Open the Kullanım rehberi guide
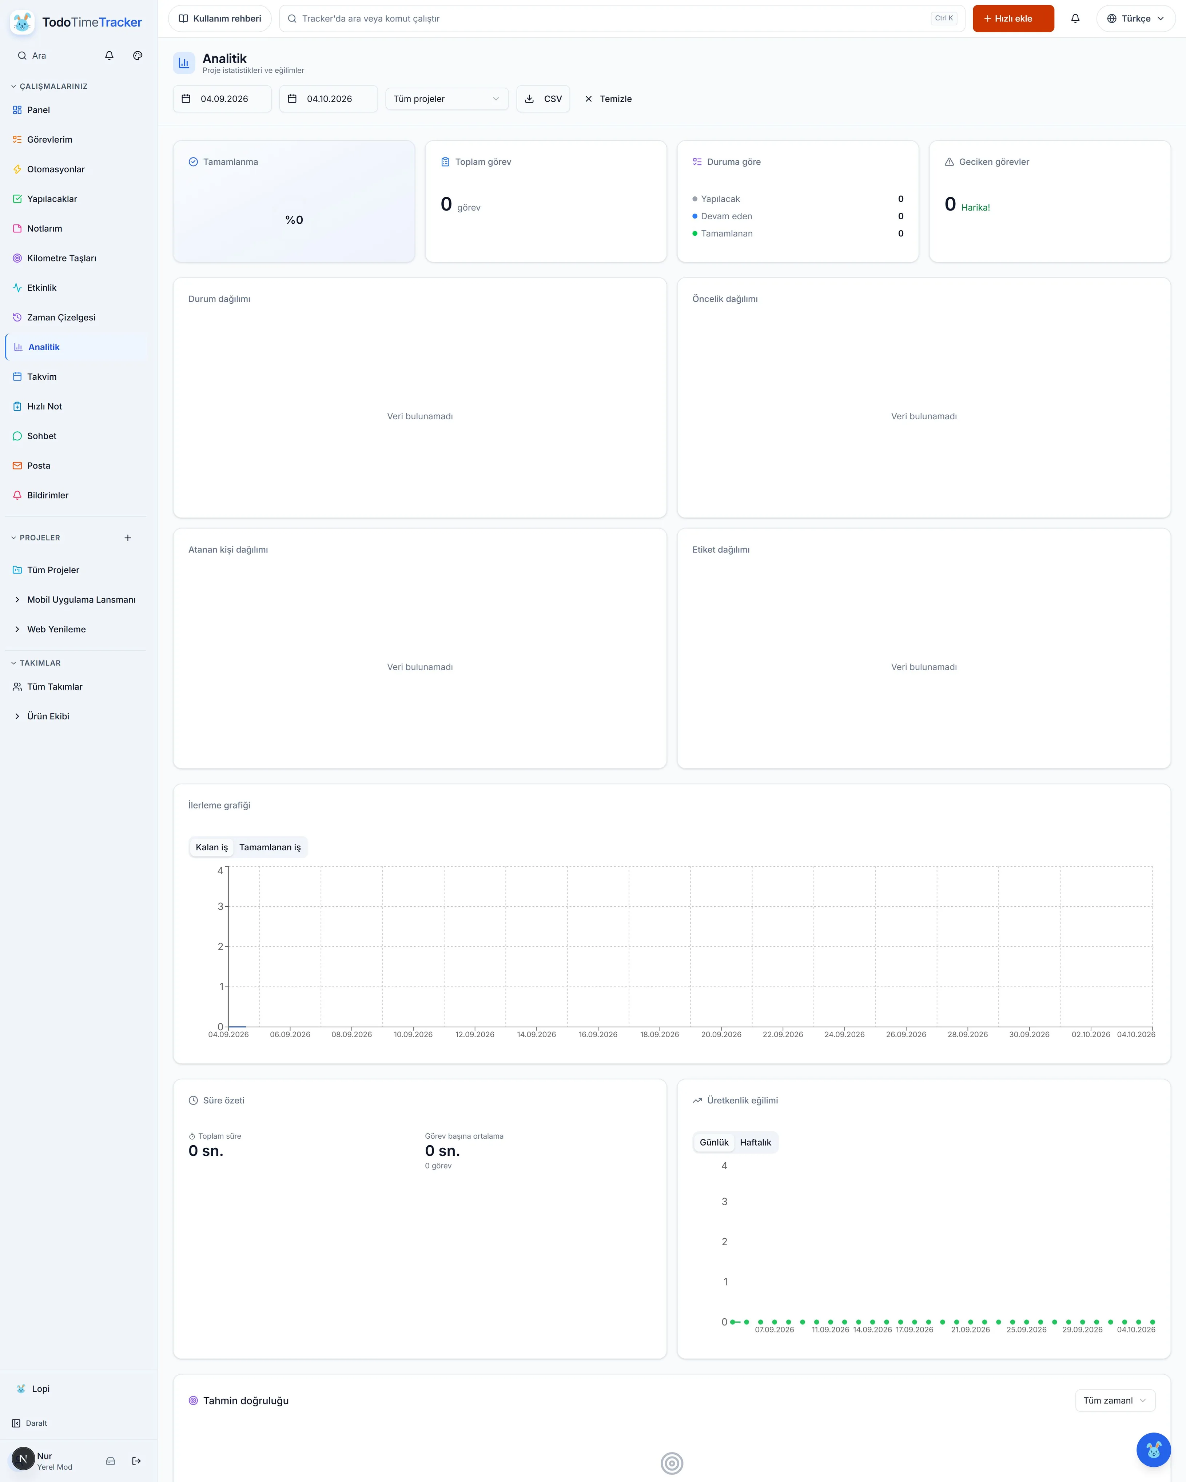Image resolution: width=1186 pixels, height=1482 pixels. [220, 19]
